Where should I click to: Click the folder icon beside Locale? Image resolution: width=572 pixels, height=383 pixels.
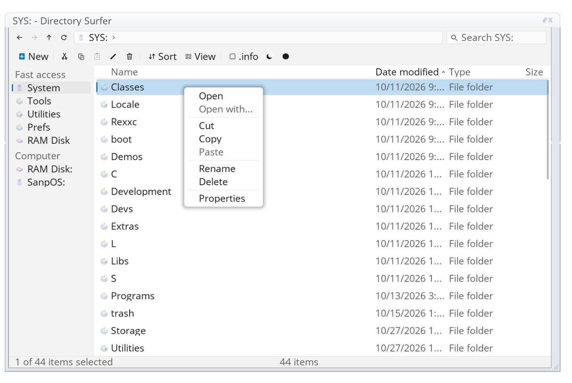click(x=104, y=104)
